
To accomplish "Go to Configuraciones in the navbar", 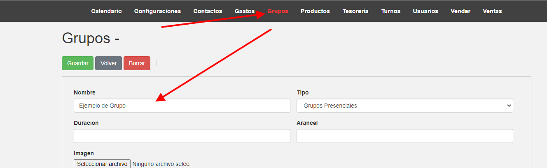I will pos(157,11).
